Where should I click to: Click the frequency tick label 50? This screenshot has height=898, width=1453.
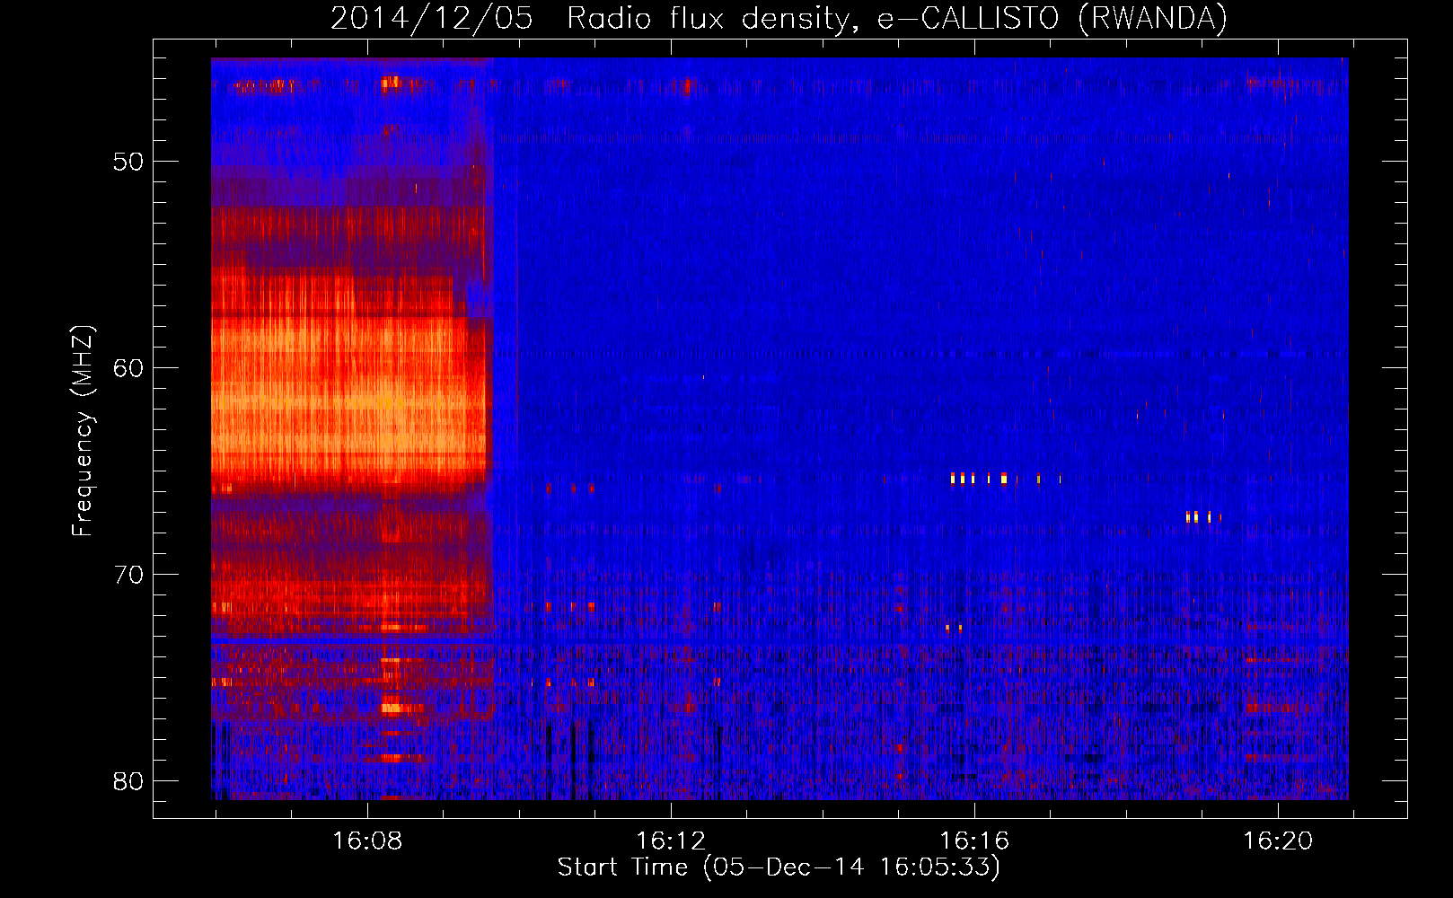[128, 162]
